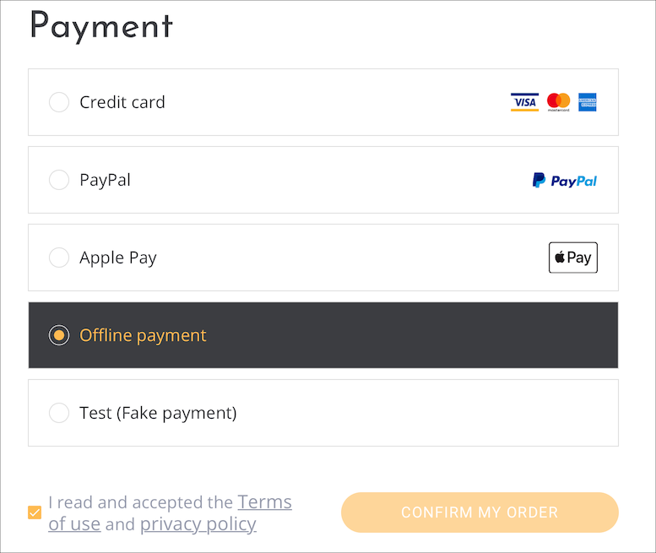The height and width of the screenshot is (553, 656).
Task: Open the privacy policy link
Action: pos(198,524)
